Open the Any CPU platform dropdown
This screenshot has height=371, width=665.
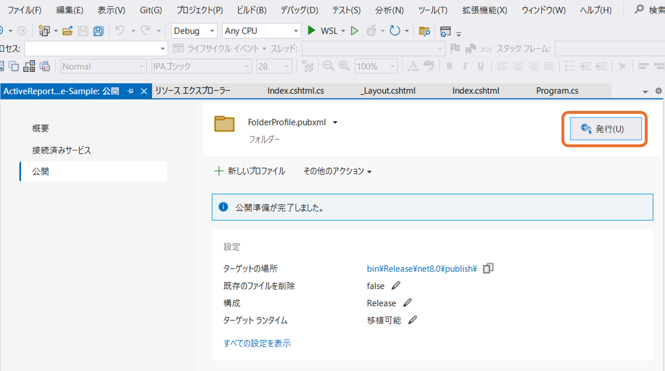pos(261,31)
